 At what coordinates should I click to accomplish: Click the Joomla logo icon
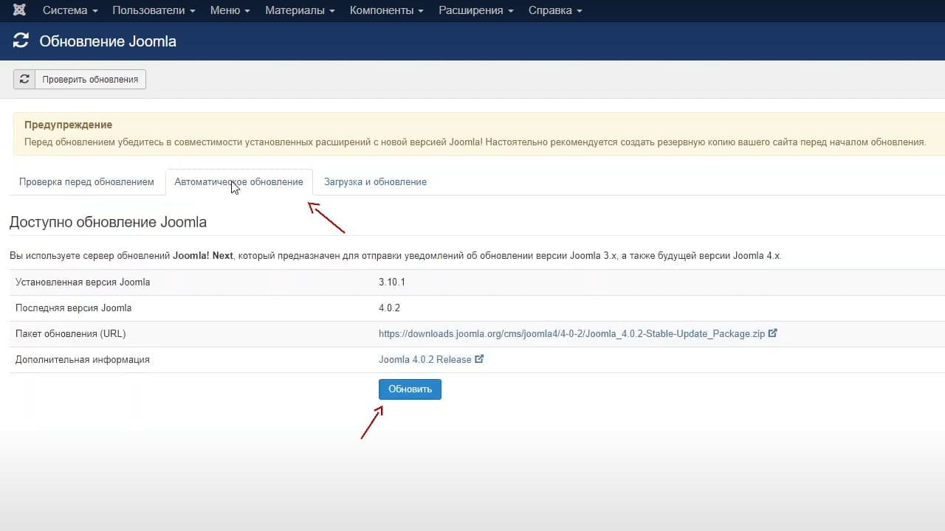click(20, 10)
